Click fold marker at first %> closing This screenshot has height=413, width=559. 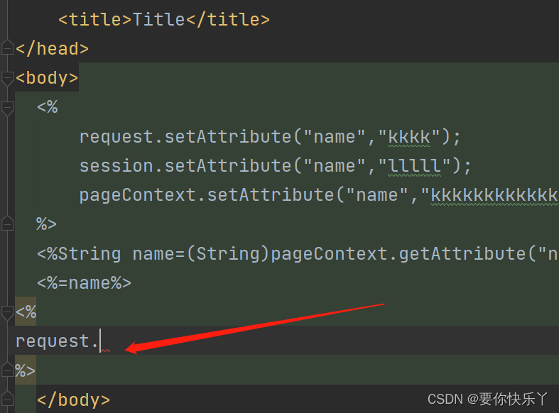point(7,224)
